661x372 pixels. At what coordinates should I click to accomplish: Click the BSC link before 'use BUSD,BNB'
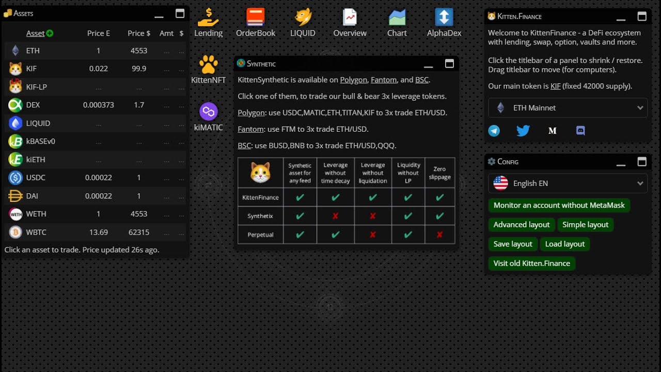(x=245, y=146)
